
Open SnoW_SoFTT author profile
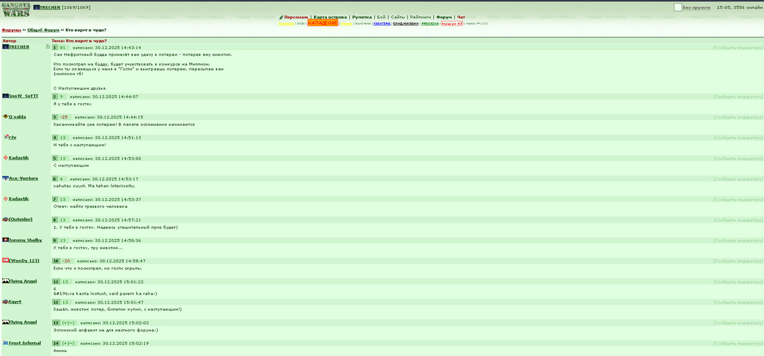click(x=23, y=96)
